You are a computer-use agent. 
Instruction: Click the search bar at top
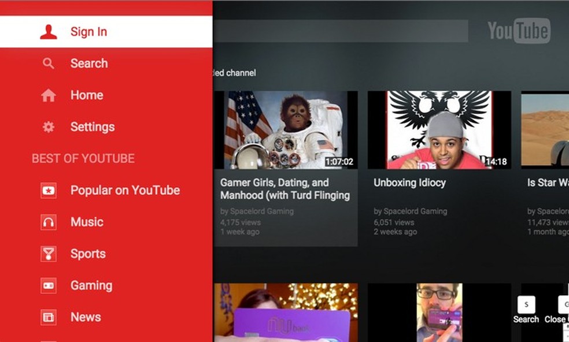point(341,31)
